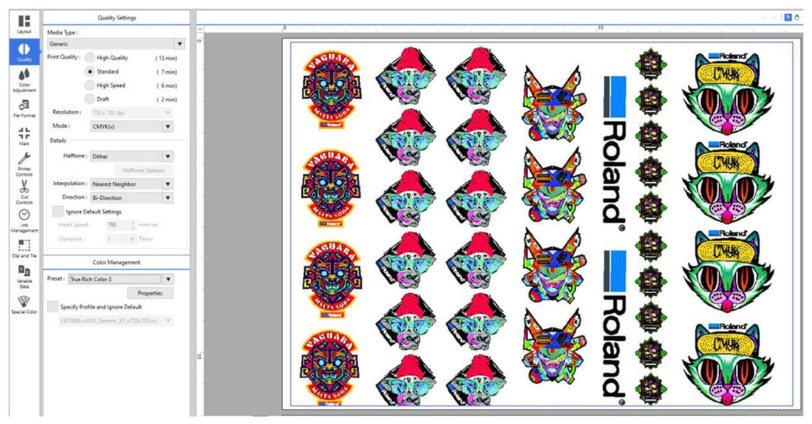This screenshot has height=424, width=812.
Task: Click the (2 min) time estimate
Action: click(x=166, y=99)
